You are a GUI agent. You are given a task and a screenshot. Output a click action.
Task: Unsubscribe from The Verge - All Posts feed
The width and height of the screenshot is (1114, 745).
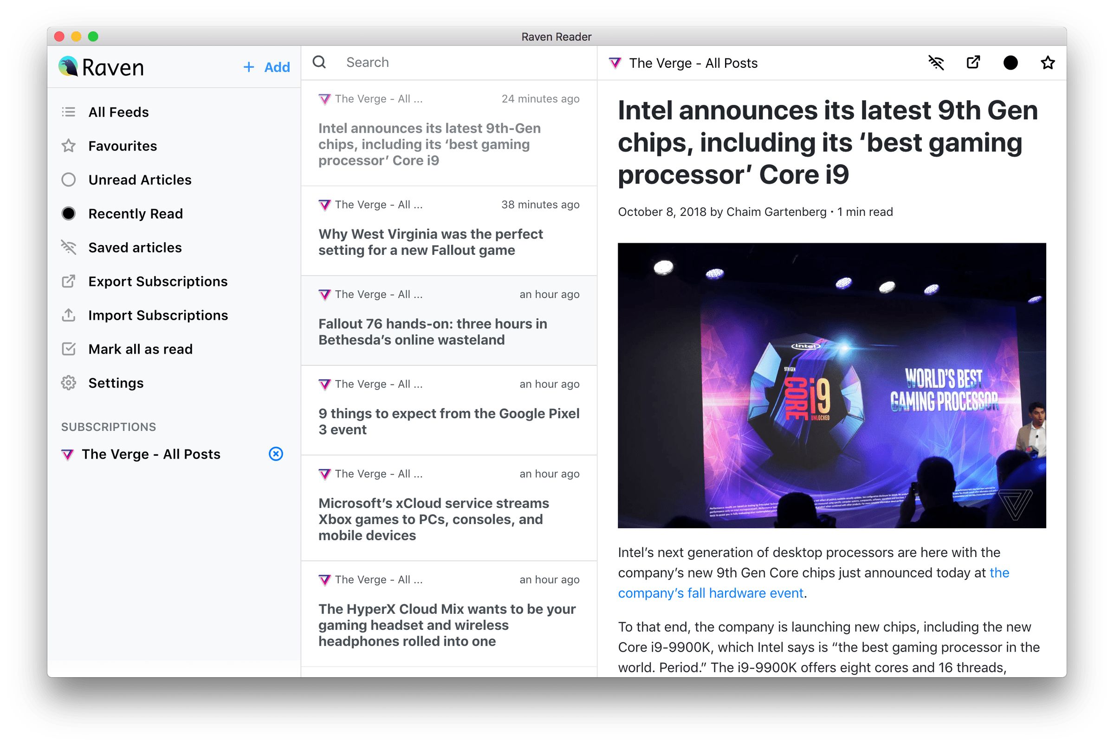click(276, 454)
